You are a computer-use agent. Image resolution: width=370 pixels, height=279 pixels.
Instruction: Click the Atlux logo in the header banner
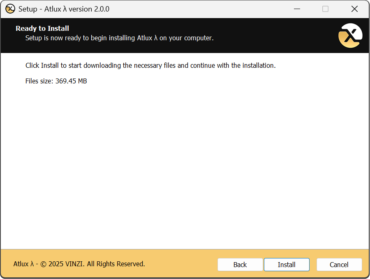(350, 36)
